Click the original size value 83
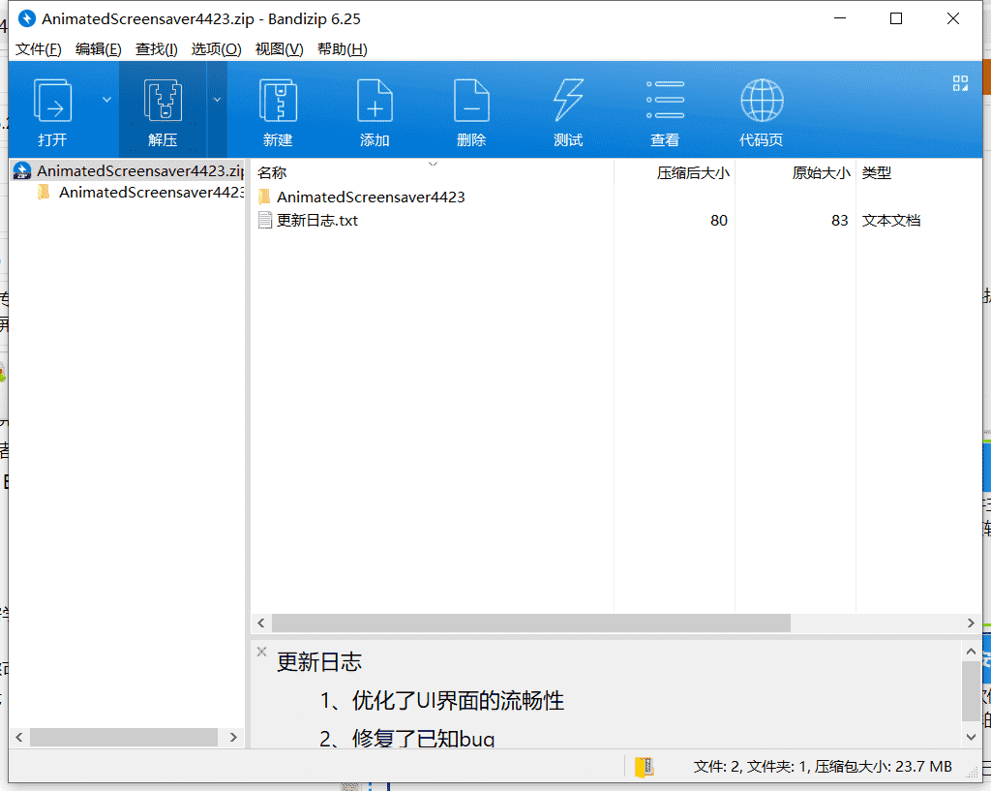Viewport: 991px width, 791px height. point(839,221)
